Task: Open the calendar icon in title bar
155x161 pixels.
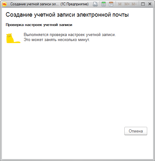Action: tap(111, 4)
